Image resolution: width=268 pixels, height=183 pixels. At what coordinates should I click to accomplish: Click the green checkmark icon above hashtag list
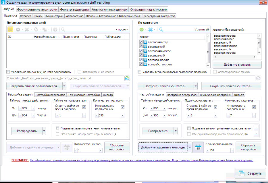pos(142,30)
